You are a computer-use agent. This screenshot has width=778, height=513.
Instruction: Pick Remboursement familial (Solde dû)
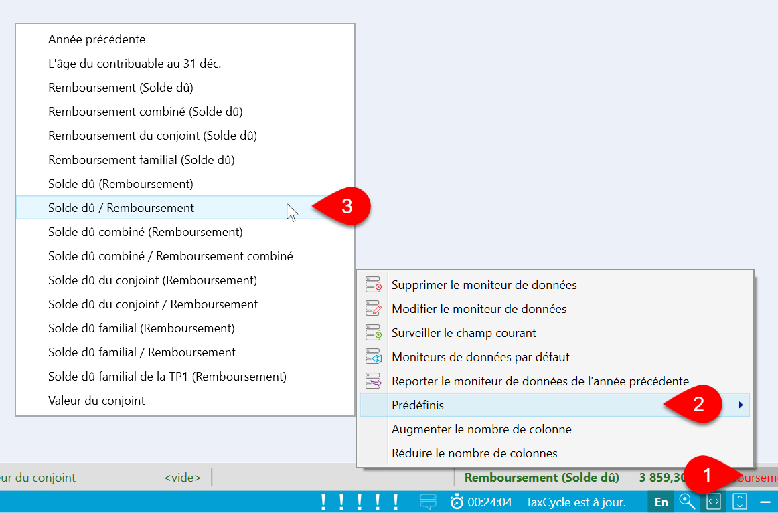(185, 160)
